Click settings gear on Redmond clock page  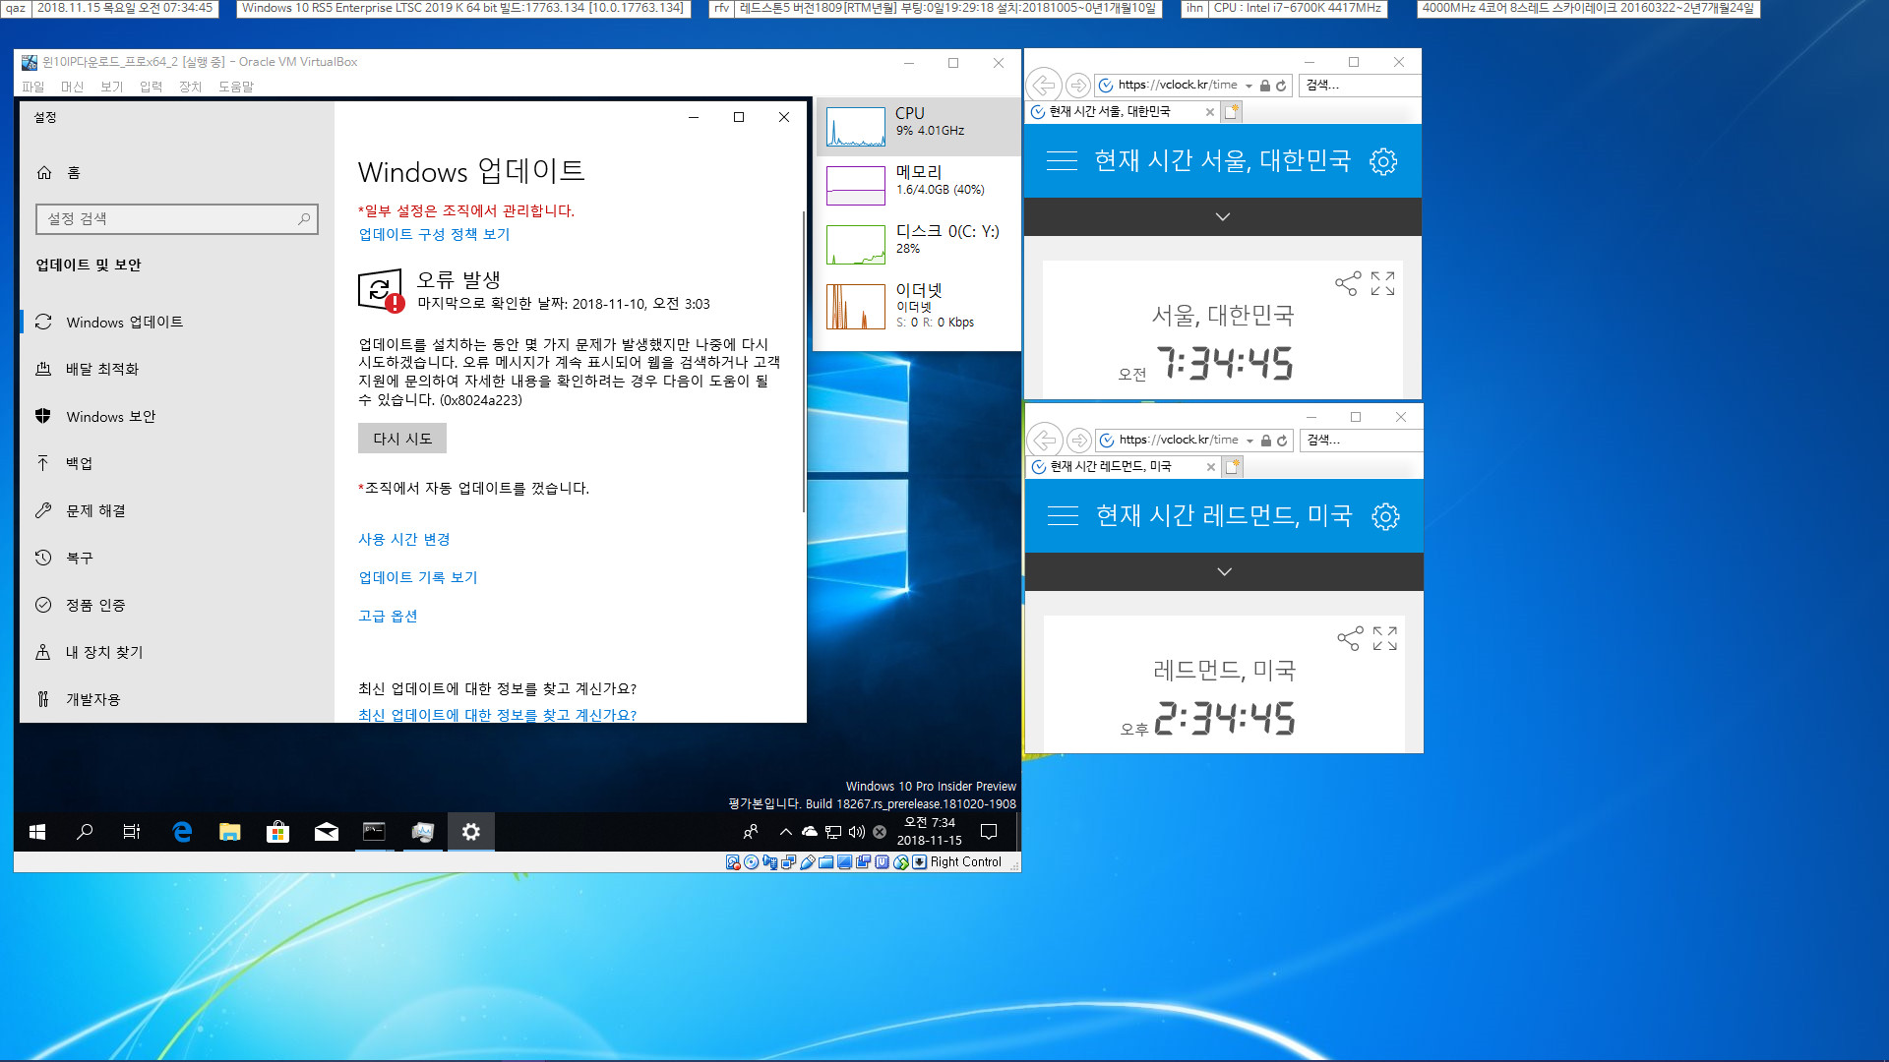click(1385, 516)
